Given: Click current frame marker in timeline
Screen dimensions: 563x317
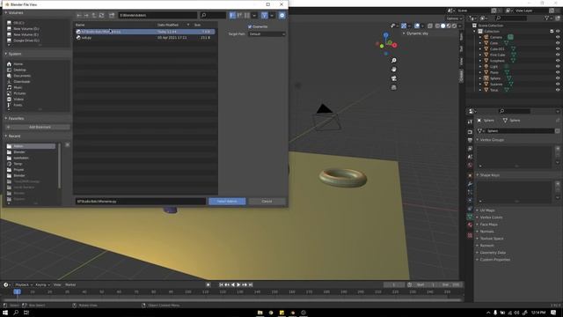Looking at the screenshot, I should (17, 291).
